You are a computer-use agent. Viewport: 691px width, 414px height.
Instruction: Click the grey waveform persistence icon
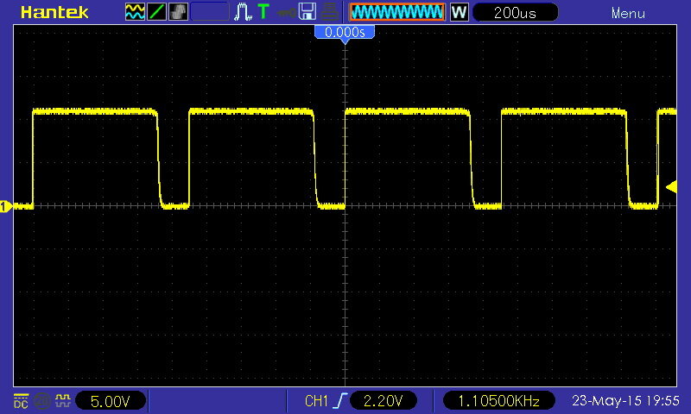(x=178, y=12)
